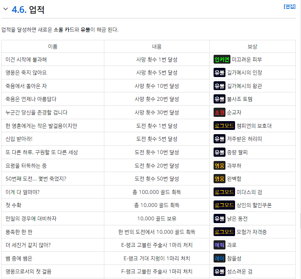Click the 초월 badge beside 순교자
This screenshot has height=279, width=301.
point(219,112)
